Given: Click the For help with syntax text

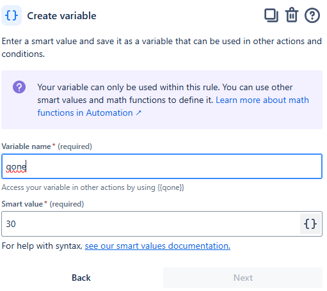Looking at the screenshot, I should (42, 246).
